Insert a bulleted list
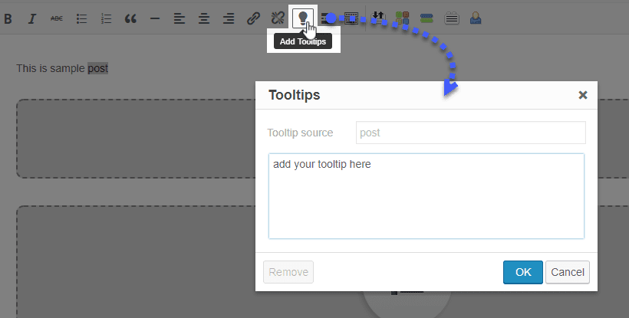 coord(81,18)
